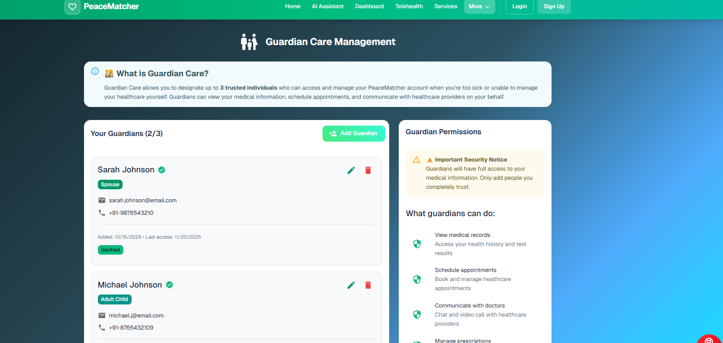Click the envelope icon next to sarah.johnson@email.com

tap(102, 200)
